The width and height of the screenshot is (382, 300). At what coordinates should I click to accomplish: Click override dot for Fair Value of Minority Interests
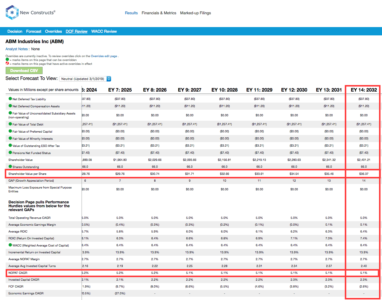10,138
